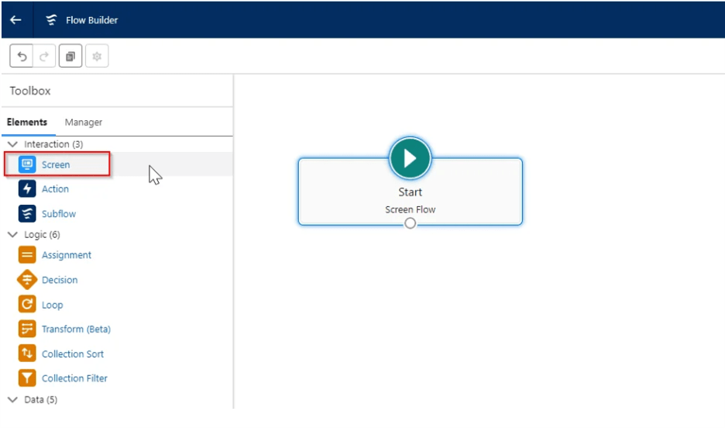
Task: Select the Transform (Beta) icon
Action: coord(27,330)
